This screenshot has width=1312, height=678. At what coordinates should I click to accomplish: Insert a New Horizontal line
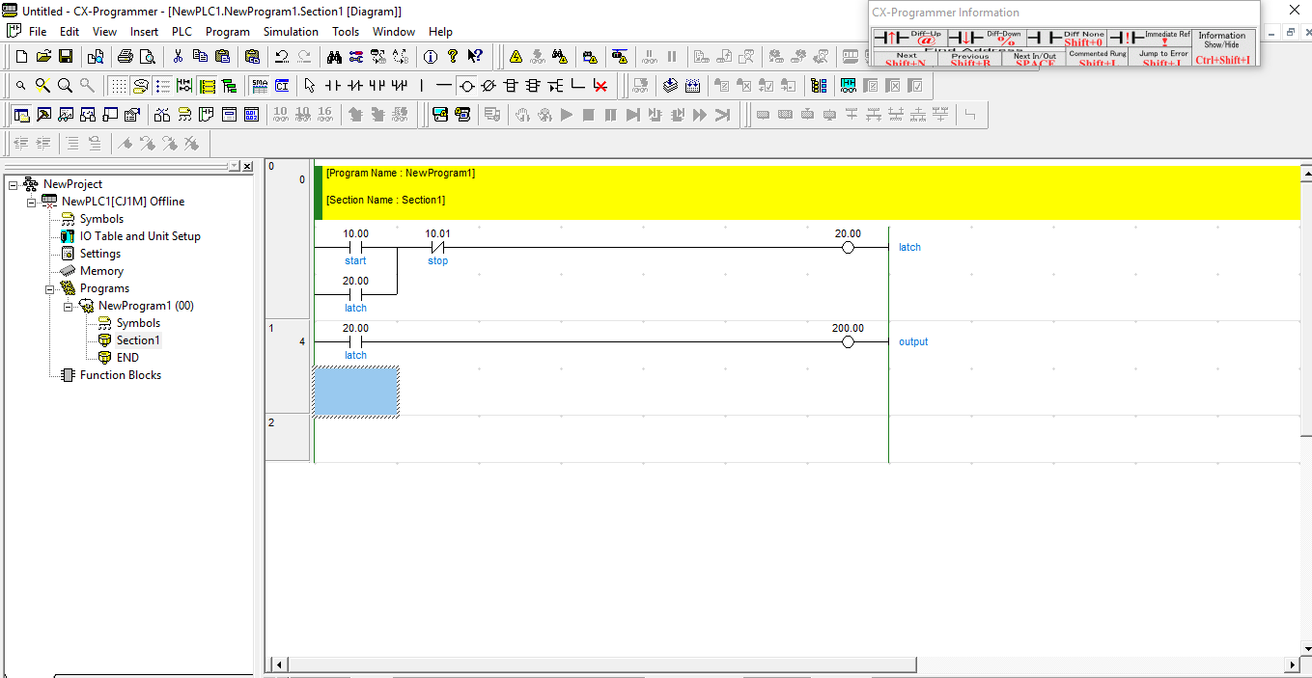click(x=444, y=85)
